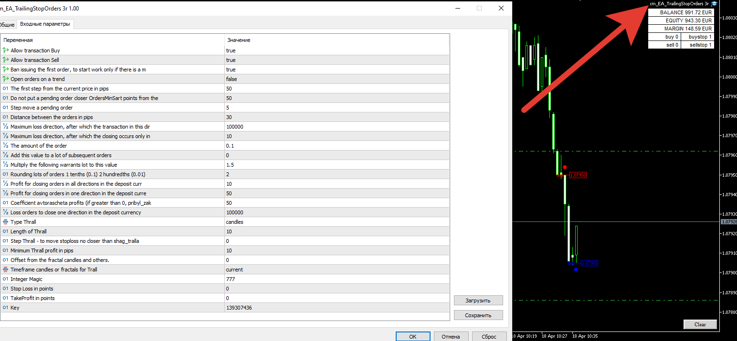
Task: Click the Сохранить button
Action: pos(478,315)
